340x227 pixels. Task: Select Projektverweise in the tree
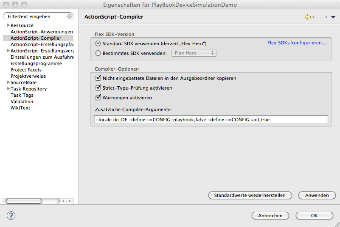[28, 76]
